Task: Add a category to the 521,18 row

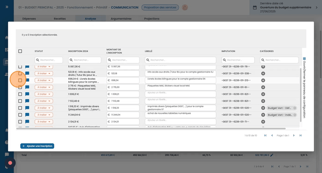Action: [x=263, y=74]
